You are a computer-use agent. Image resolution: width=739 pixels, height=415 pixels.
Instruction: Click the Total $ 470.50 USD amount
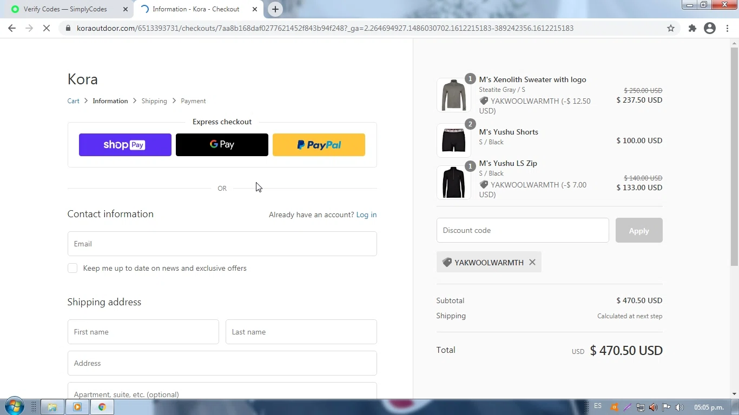(x=626, y=350)
